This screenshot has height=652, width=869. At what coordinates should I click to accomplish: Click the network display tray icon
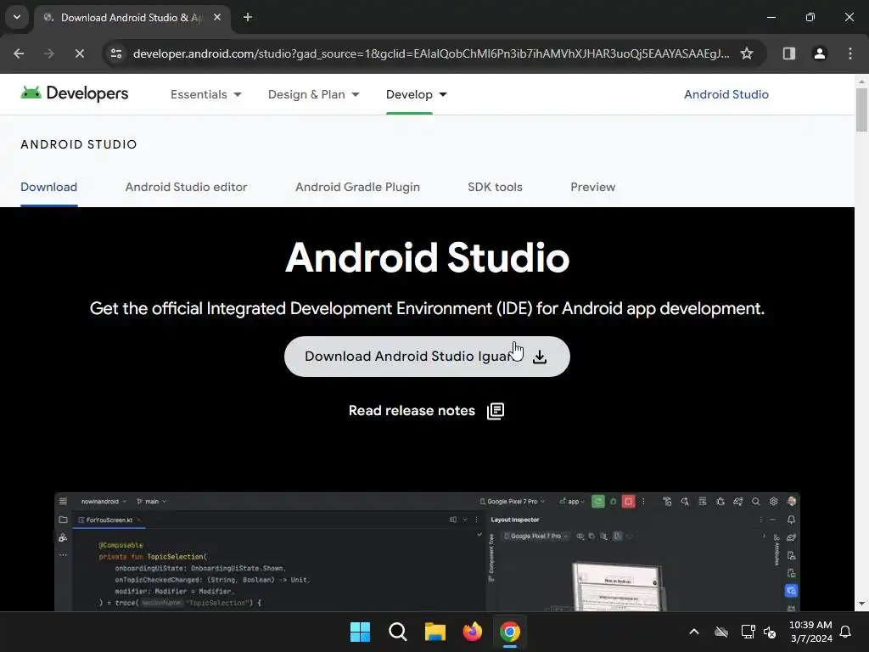(x=748, y=632)
